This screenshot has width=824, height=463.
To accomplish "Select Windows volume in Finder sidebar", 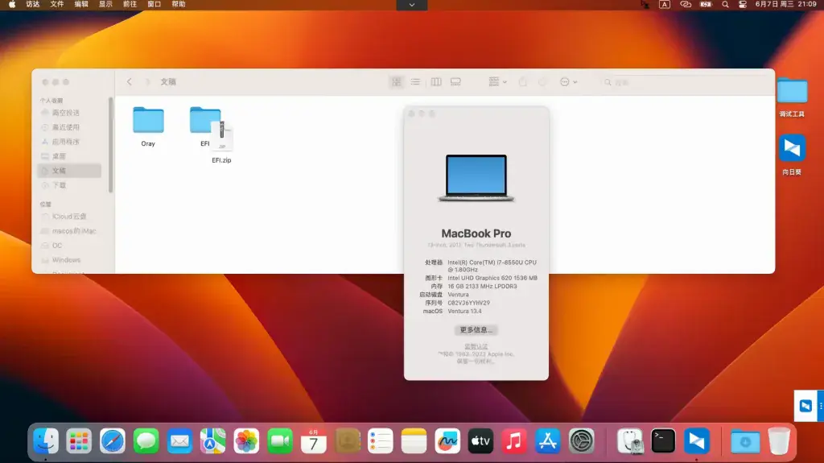I will (x=69, y=260).
